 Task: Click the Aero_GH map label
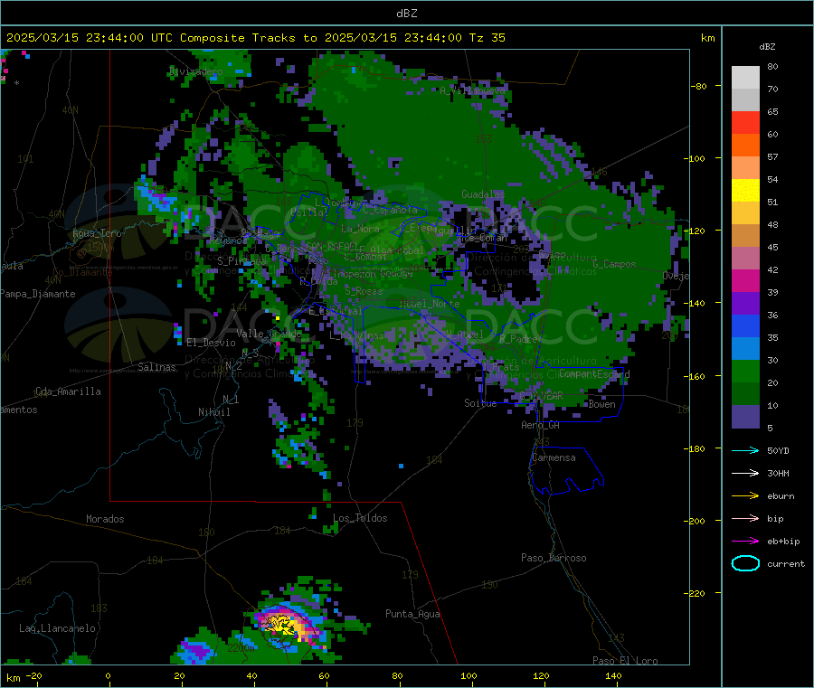point(540,425)
